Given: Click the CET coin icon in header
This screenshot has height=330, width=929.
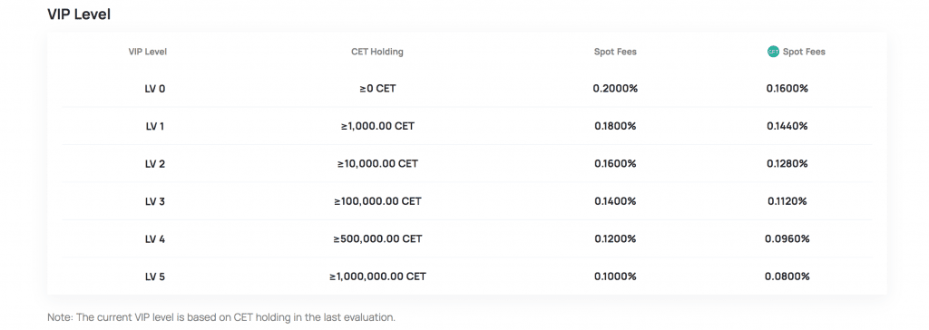Looking at the screenshot, I should tap(773, 52).
